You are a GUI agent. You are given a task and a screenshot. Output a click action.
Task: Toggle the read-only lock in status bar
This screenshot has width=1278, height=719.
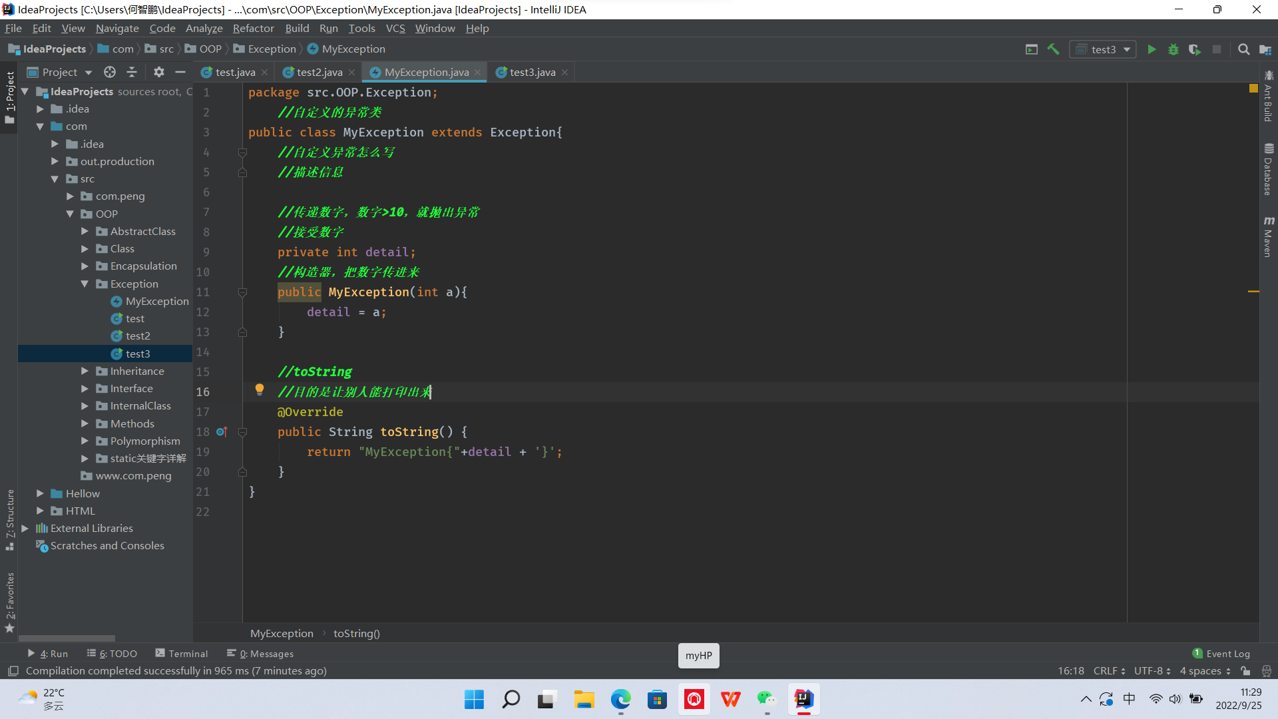[x=1245, y=671]
